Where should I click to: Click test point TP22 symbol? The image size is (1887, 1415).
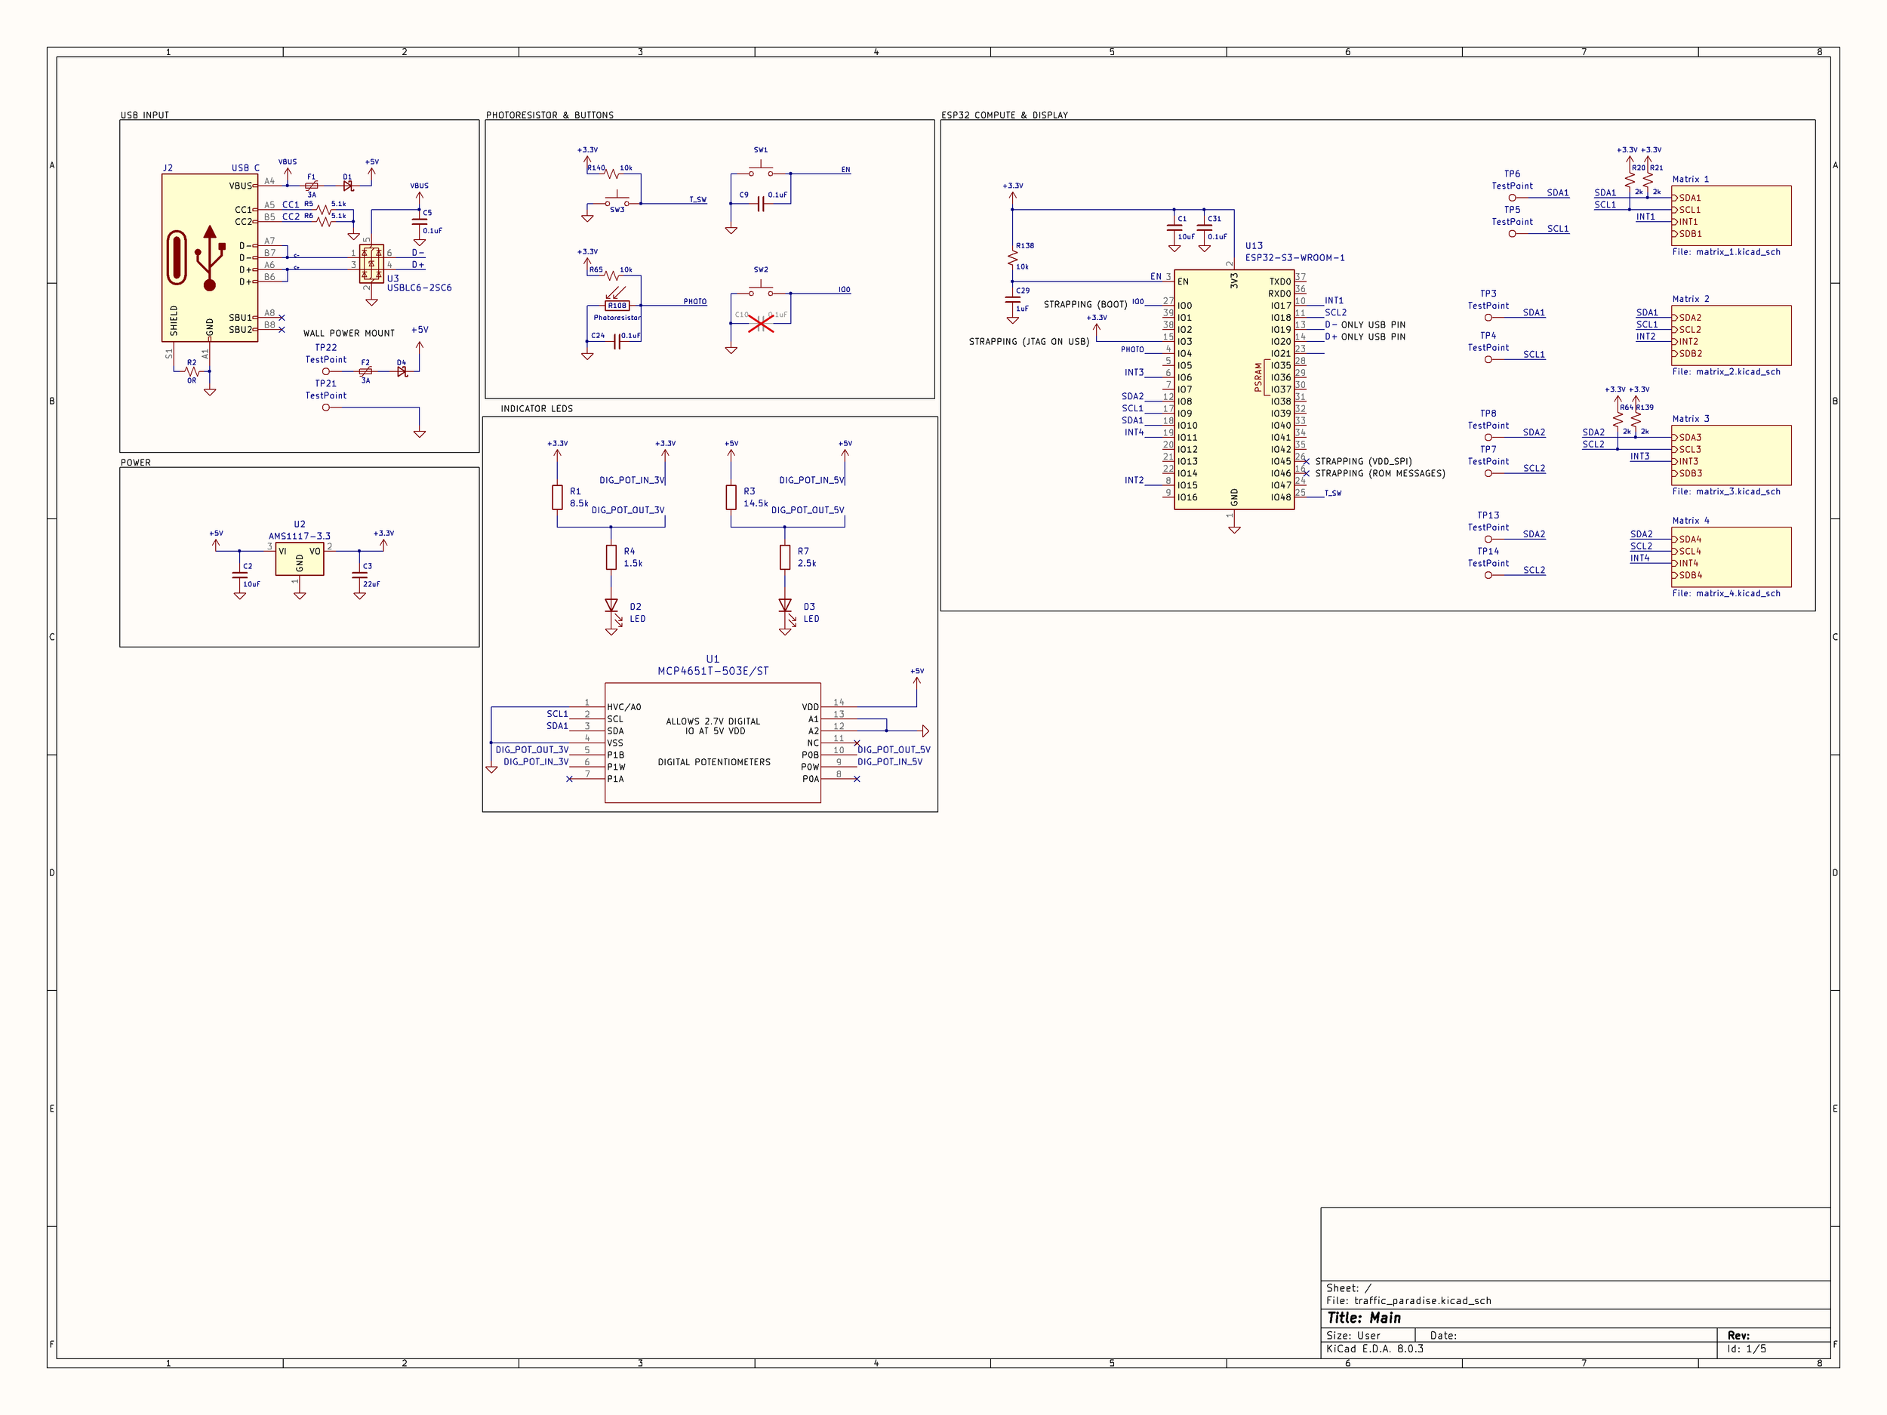click(x=326, y=372)
